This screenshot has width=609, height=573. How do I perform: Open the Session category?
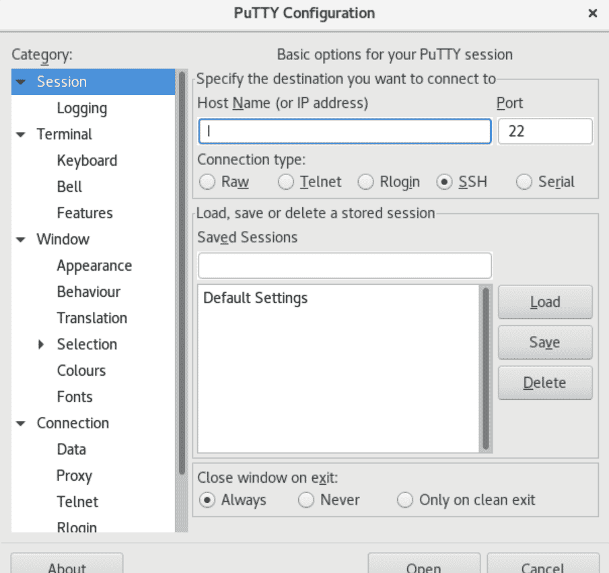(x=62, y=82)
